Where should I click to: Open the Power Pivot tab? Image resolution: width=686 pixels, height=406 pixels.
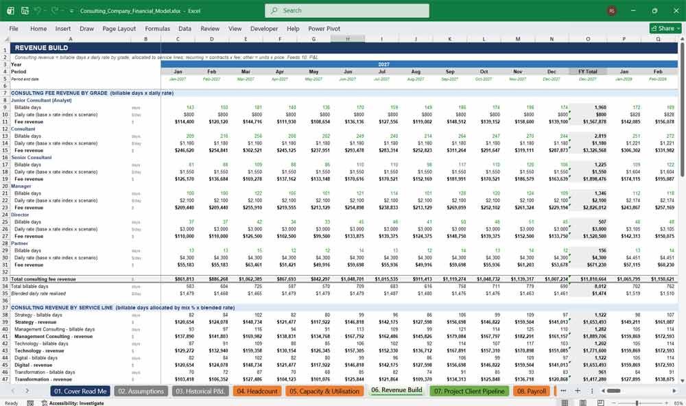[x=324, y=28]
